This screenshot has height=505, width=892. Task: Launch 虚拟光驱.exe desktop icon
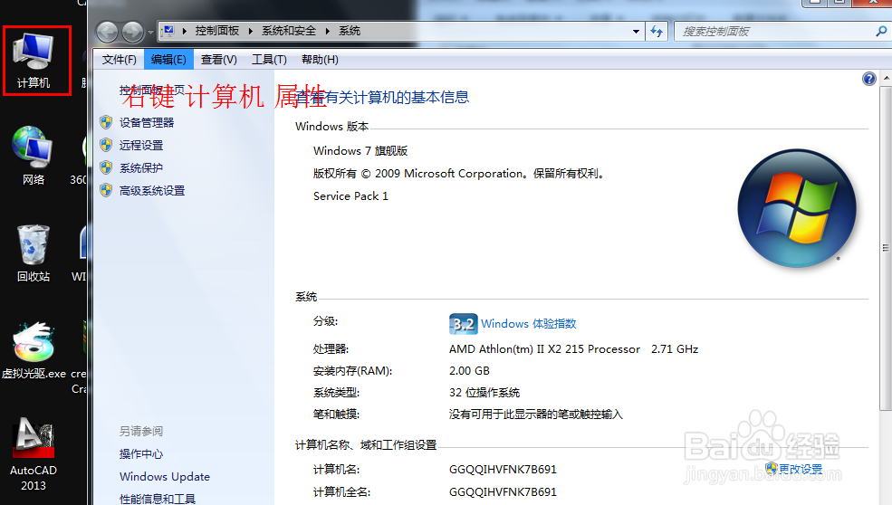pyautogui.click(x=34, y=350)
